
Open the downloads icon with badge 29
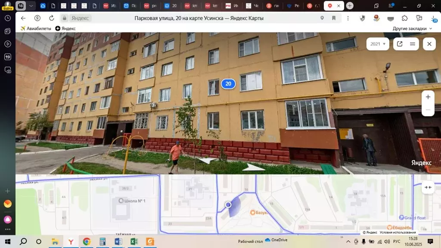[x=434, y=19]
